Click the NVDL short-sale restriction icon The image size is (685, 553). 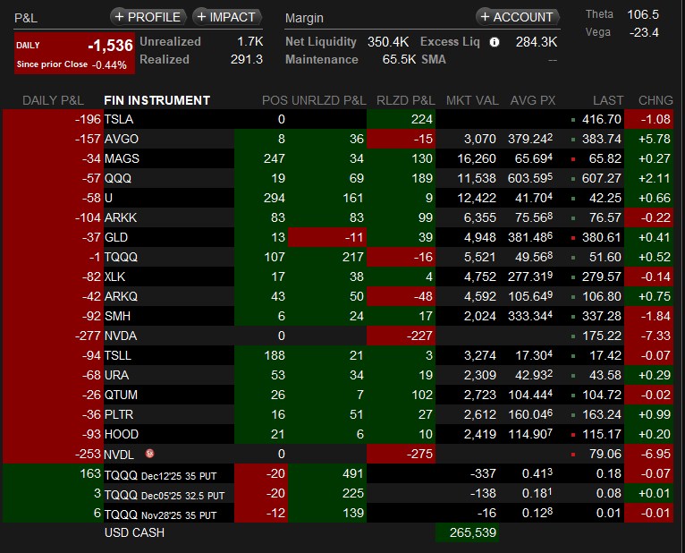[x=150, y=454]
